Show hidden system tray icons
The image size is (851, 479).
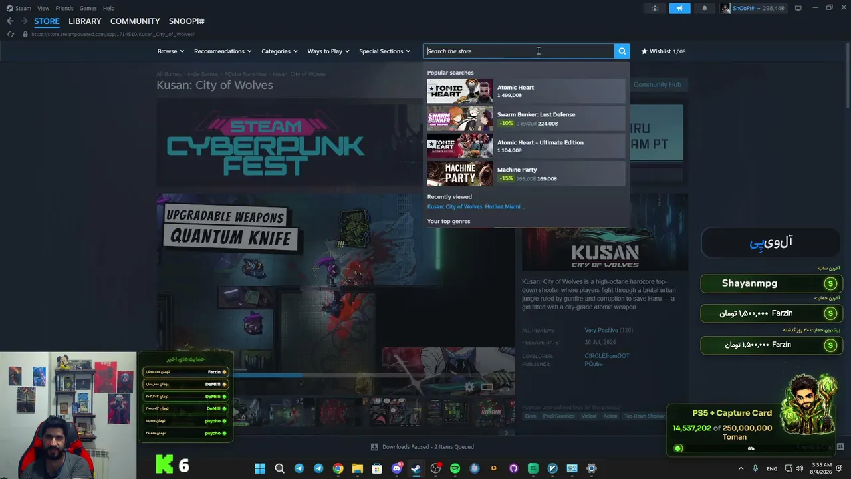(x=741, y=468)
